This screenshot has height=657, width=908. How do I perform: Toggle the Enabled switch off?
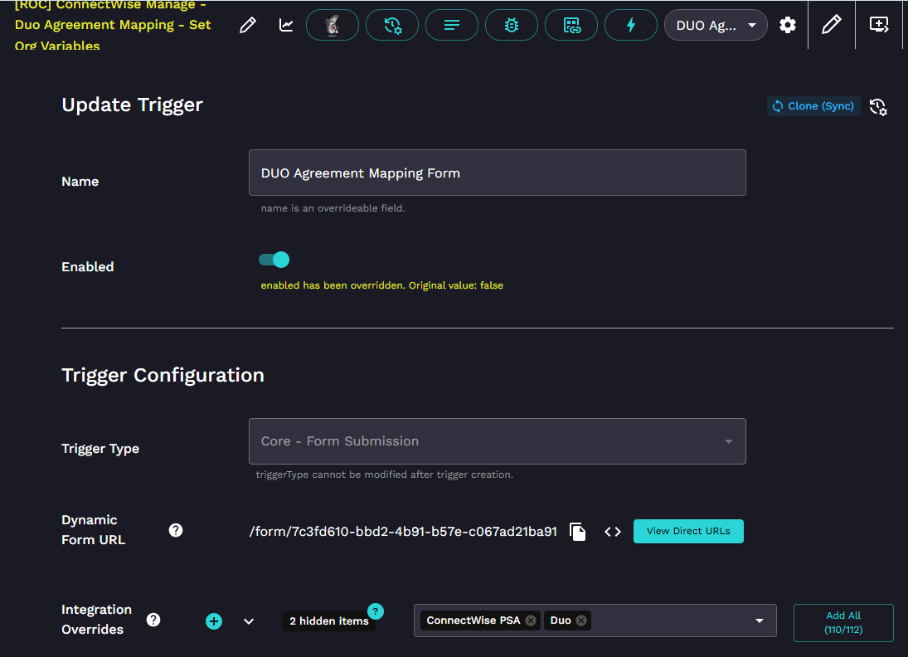pyautogui.click(x=274, y=260)
